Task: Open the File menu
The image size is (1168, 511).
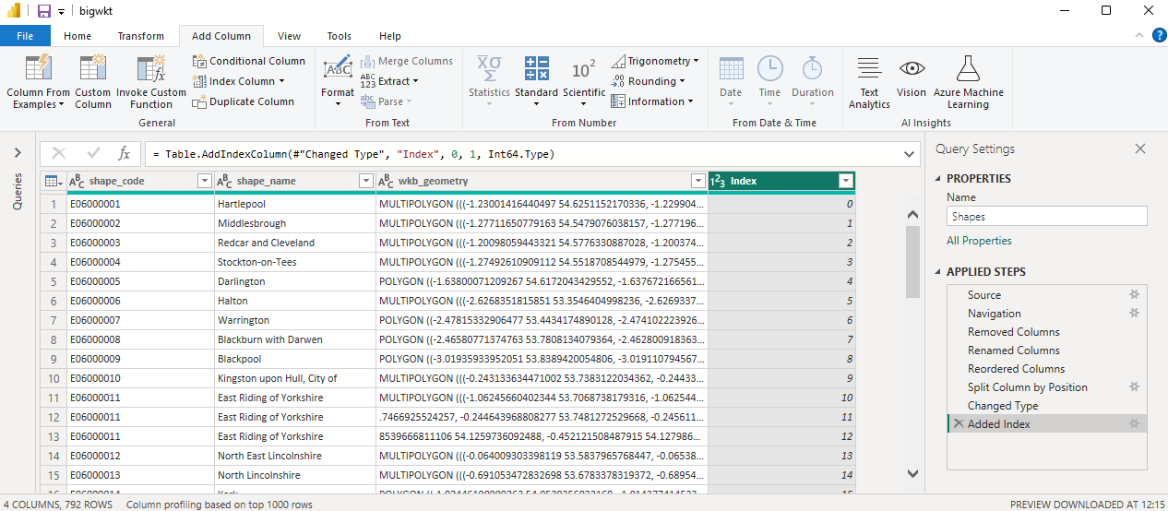Action: click(25, 36)
